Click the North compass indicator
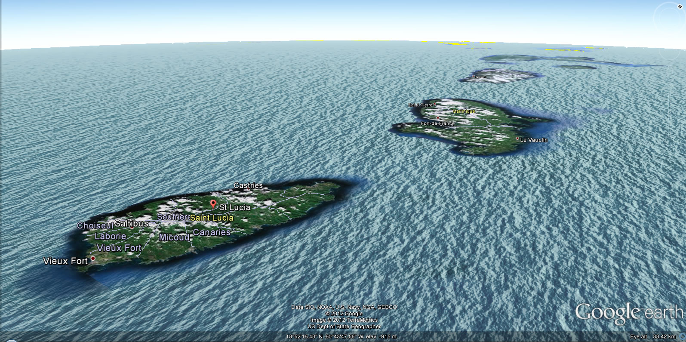The image size is (686, 342). click(680, 7)
